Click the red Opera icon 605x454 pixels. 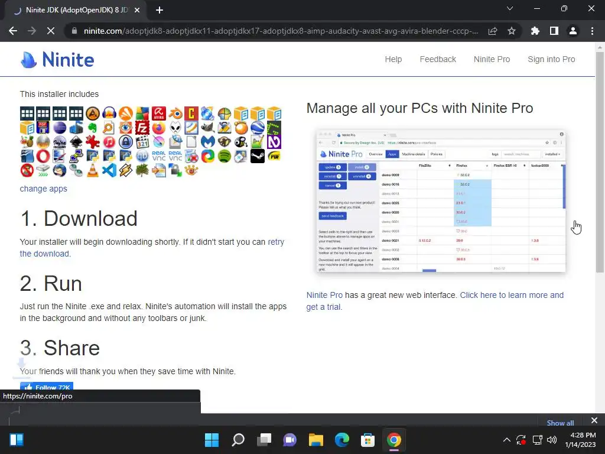(43, 156)
